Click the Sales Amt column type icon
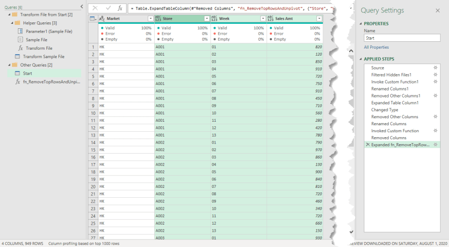The image size is (449, 247). pos(271,18)
